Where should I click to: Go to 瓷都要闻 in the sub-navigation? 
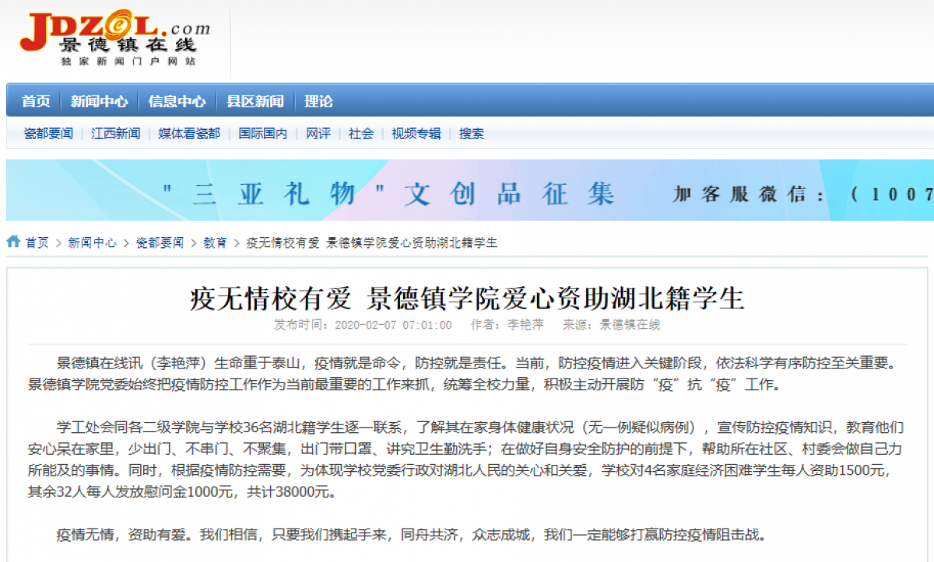click(x=48, y=134)
